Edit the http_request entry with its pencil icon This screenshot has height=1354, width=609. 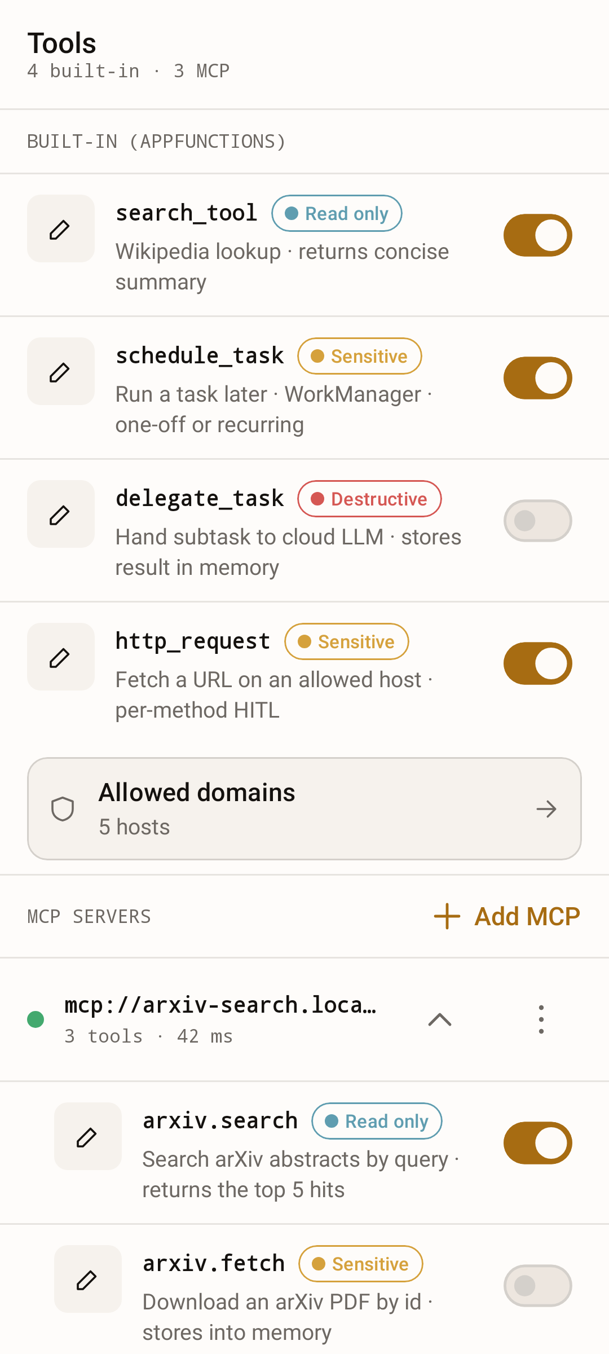click(x=61, y=657)
